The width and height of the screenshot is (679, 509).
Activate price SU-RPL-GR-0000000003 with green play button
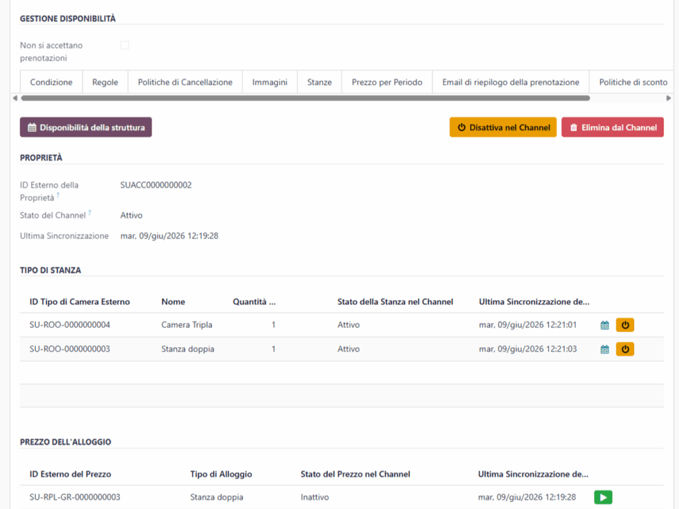[x=603, y=497]
